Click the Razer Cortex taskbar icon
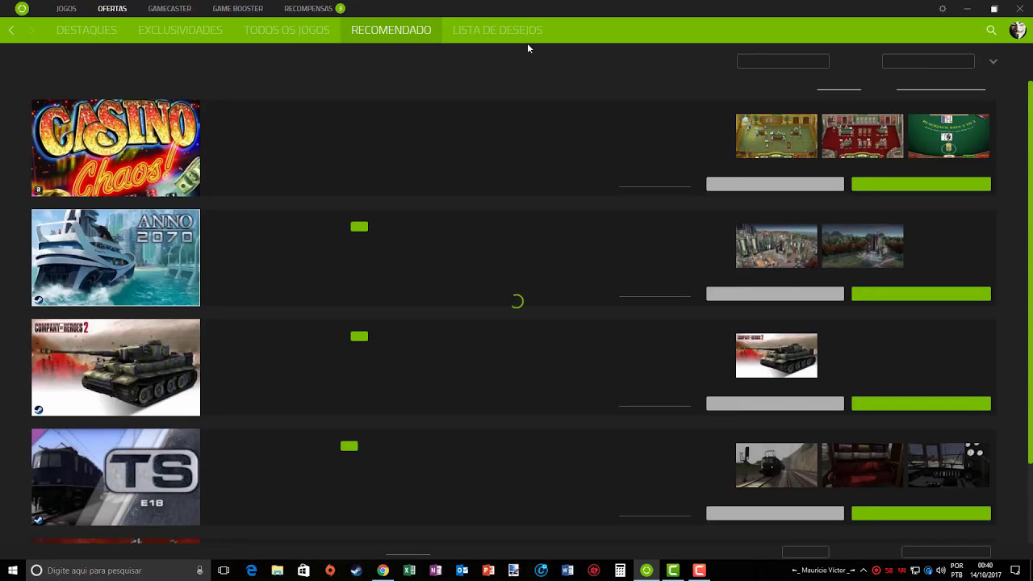Image resolution: width=1033 pixels, height=581 pixels. [x=646, y=571]
